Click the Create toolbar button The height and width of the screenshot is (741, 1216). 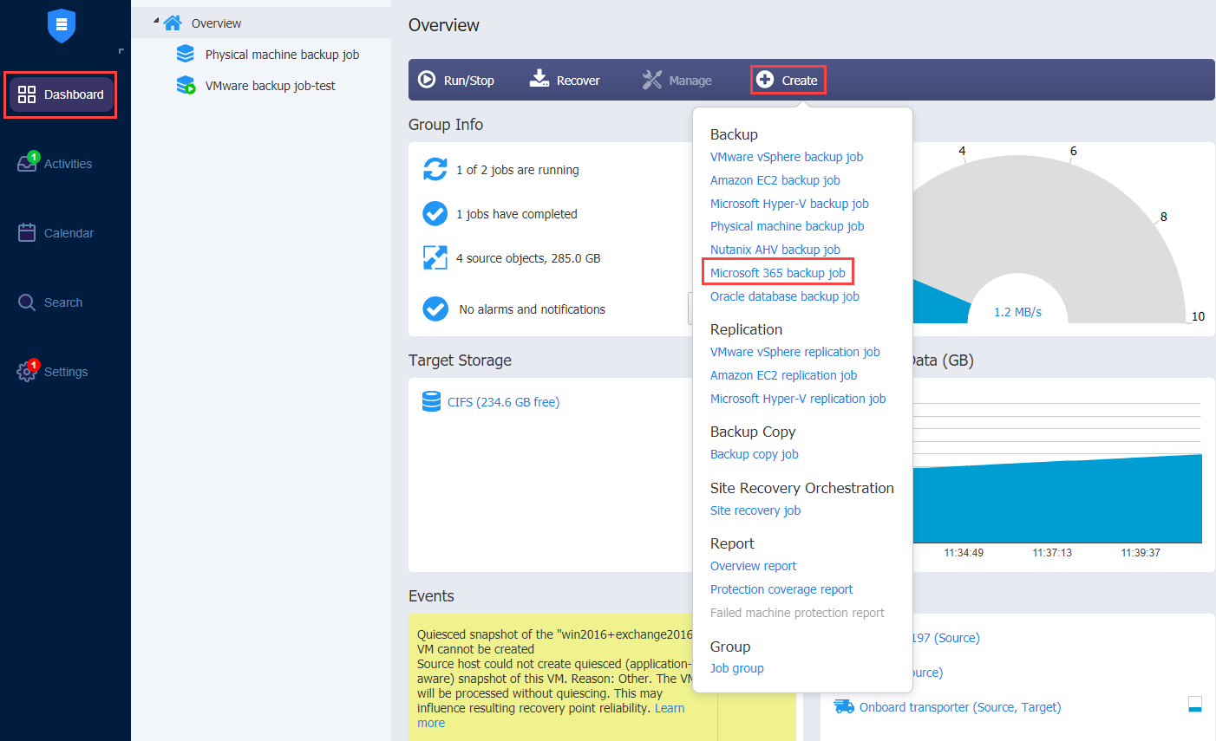click(x=788, y=80)
